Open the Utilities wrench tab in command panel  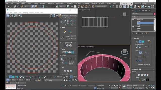(x=149, y=10)
